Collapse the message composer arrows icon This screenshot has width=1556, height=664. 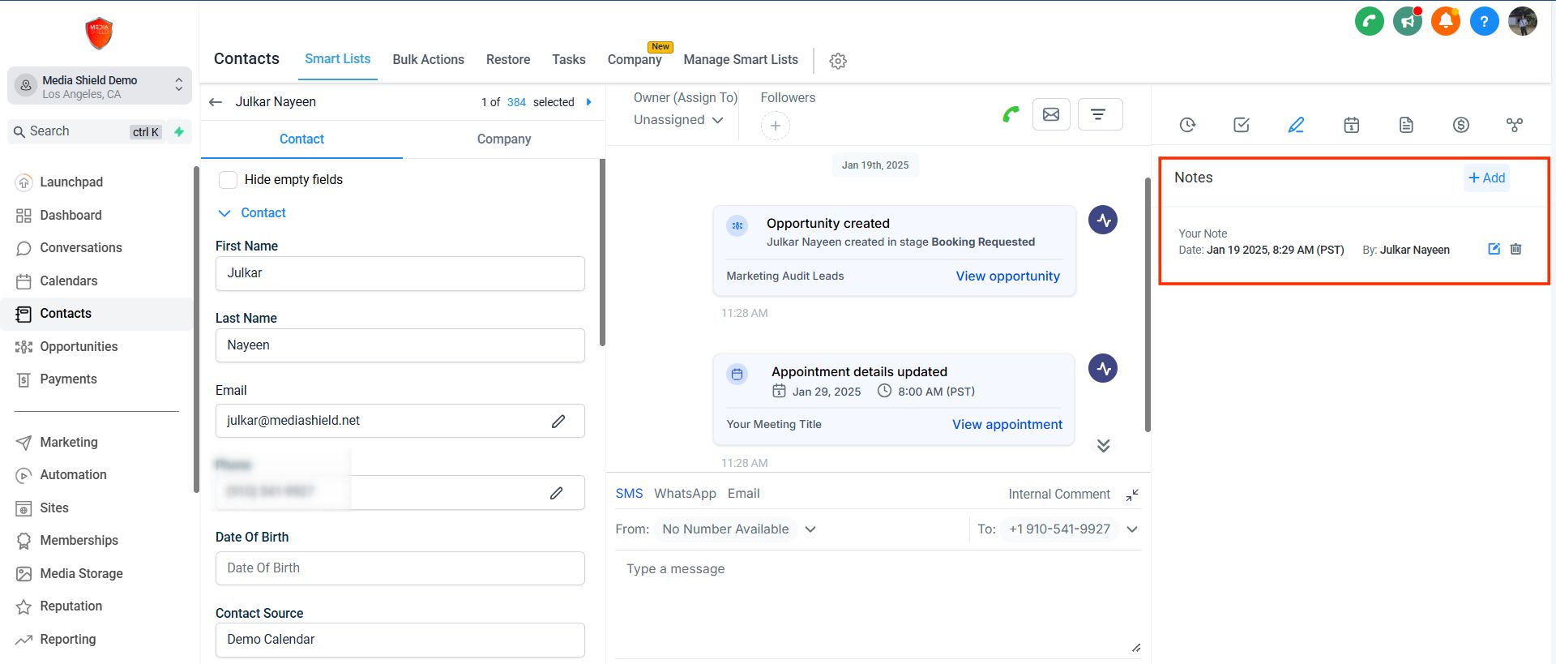pyautogui.click(x=1132, y=495)
